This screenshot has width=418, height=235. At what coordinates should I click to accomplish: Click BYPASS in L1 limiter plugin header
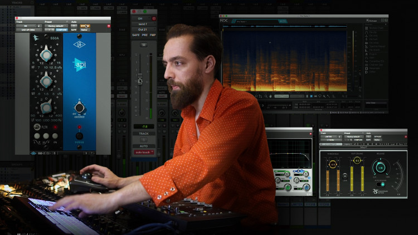(x=377, y=136)
